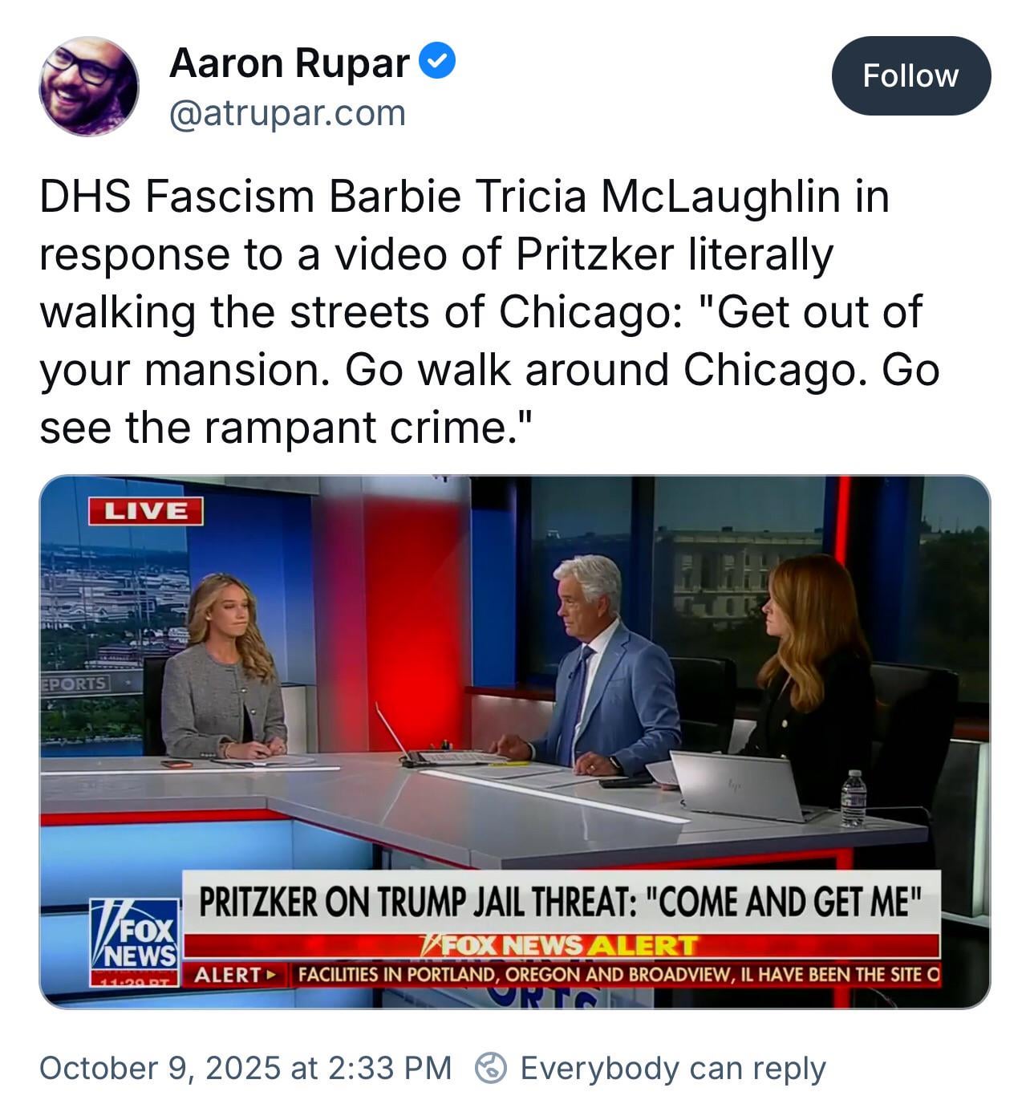The width and height of the screenshot is (1030, 1112).
Task: Open Aaron Rupar's profile avatar
Action: (x=88, y=86)
